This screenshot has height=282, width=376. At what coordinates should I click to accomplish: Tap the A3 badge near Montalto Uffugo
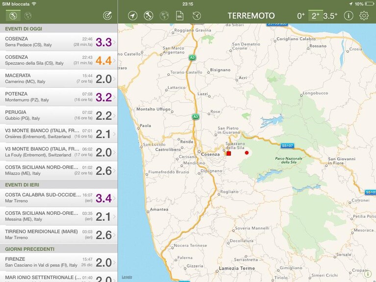click(x=196, y=117)
